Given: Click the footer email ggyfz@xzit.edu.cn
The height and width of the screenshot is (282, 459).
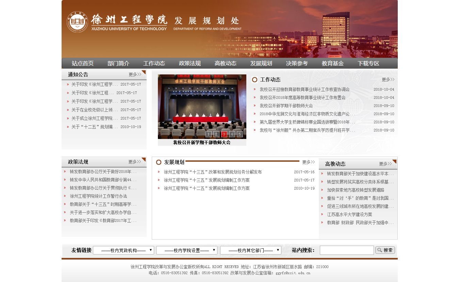Looking at the screenshot, I should pyautogui.click(x=293, y=273).
